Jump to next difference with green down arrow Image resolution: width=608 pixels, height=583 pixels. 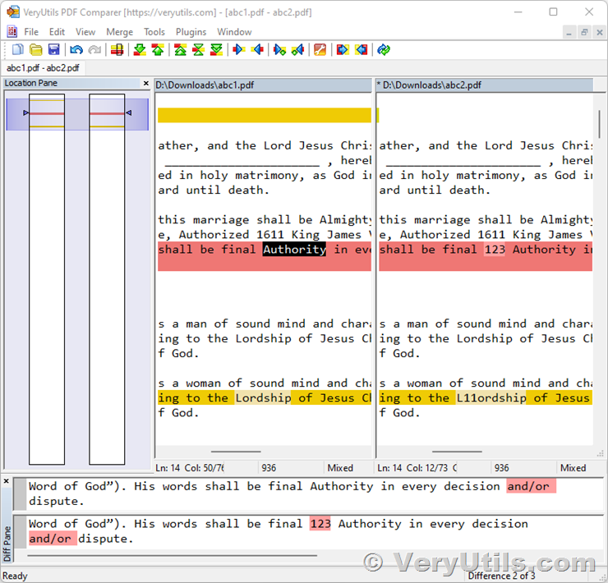(140, 49)
